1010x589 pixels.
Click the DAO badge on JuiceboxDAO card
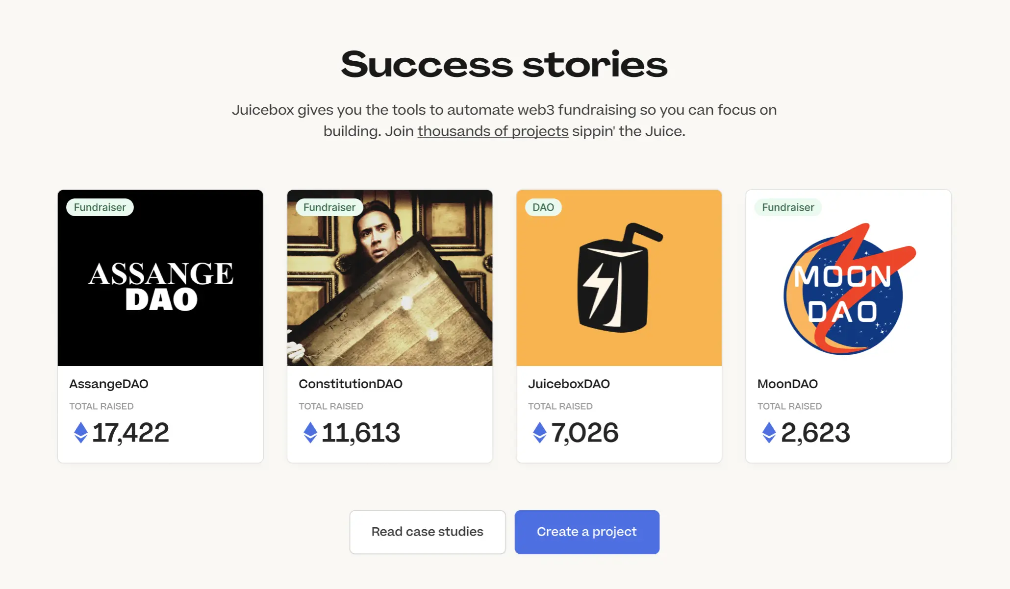click(543, 207)
